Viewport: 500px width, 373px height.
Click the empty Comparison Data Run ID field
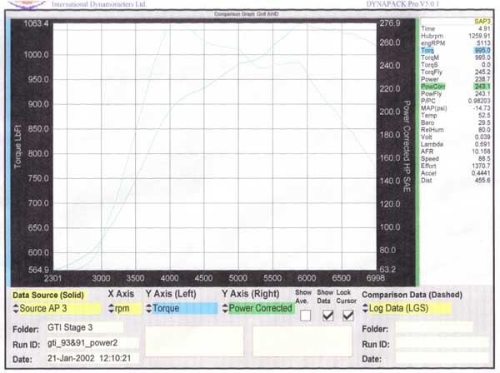442,343
